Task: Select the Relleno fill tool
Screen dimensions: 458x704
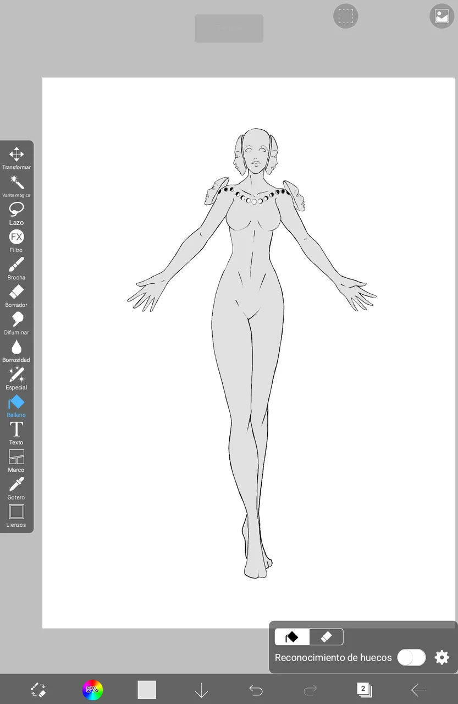Action: (x=16, y=405)
